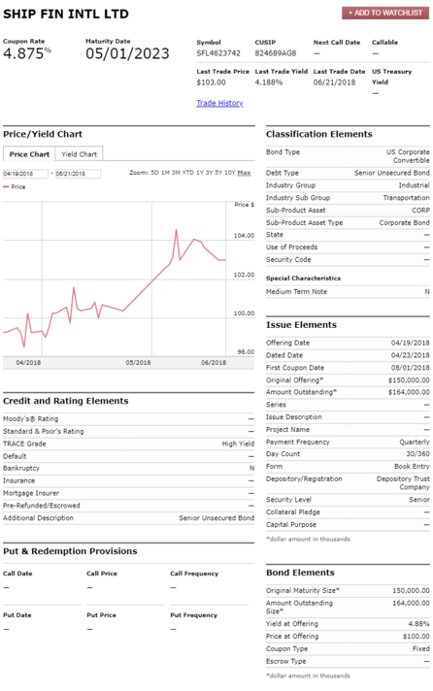The image size is (433, 691).
Task: Set chart zoom to 5Y
Action: pos(218,173)
